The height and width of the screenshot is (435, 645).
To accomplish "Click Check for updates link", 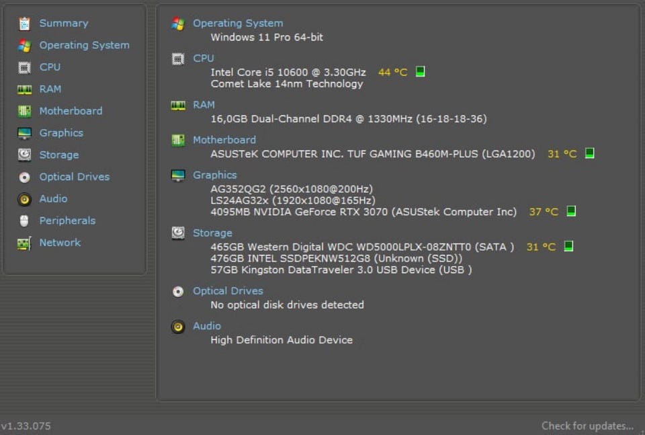I will [x=587, y=426].
